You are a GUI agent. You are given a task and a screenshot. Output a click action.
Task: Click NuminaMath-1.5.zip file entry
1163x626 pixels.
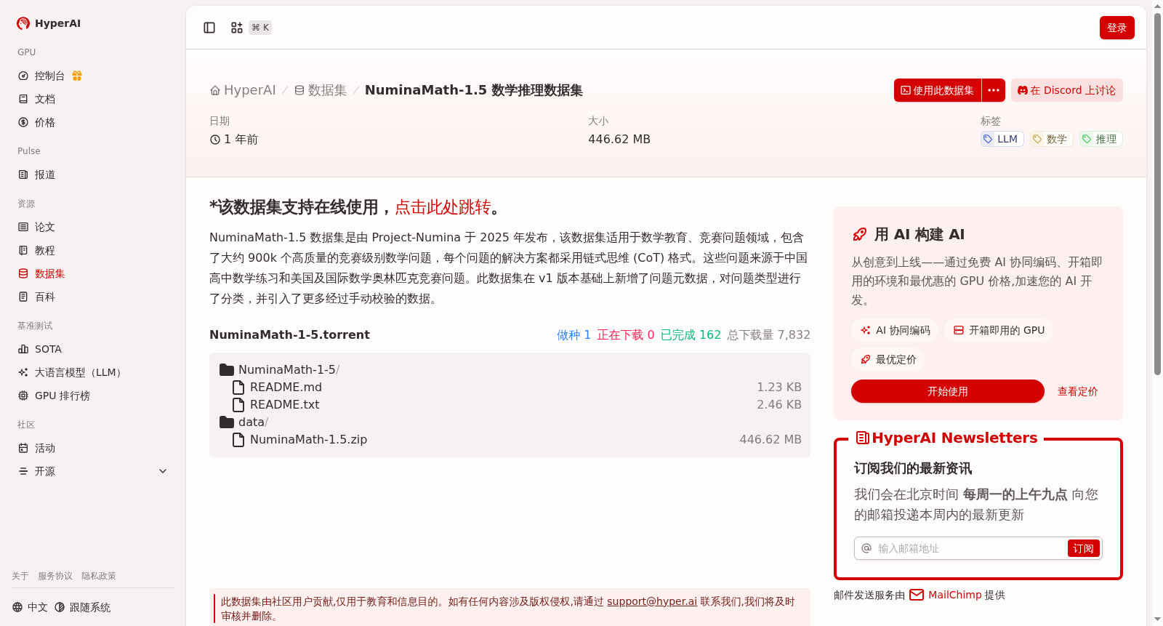(x=515, y=439)
